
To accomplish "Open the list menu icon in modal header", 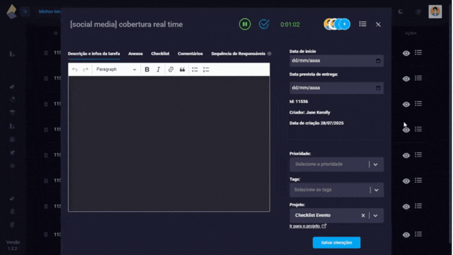I will click(x=363, y=24).
